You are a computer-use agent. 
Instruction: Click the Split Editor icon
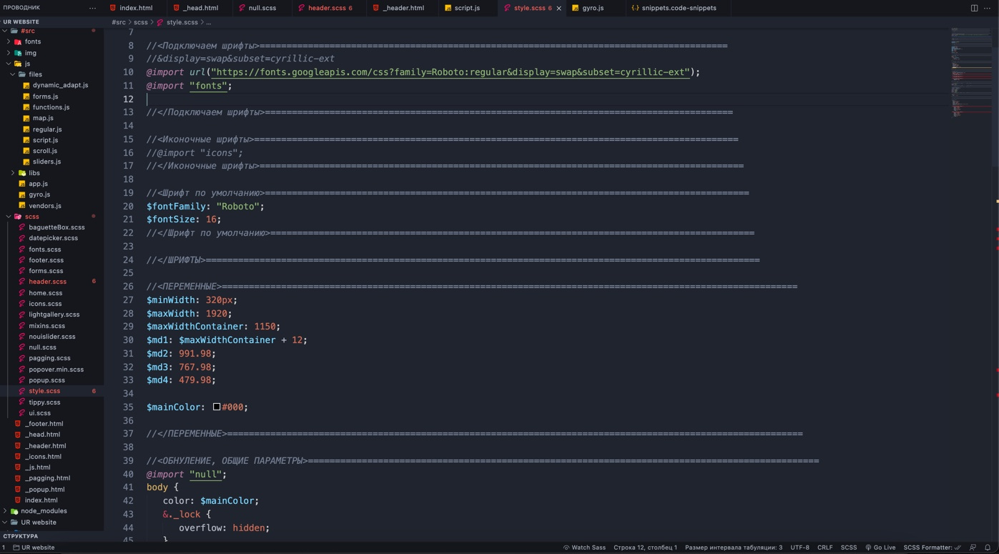click(974, 8)
